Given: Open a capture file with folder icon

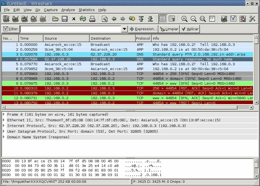Looking at the screenshot, I should click(55, 19).
